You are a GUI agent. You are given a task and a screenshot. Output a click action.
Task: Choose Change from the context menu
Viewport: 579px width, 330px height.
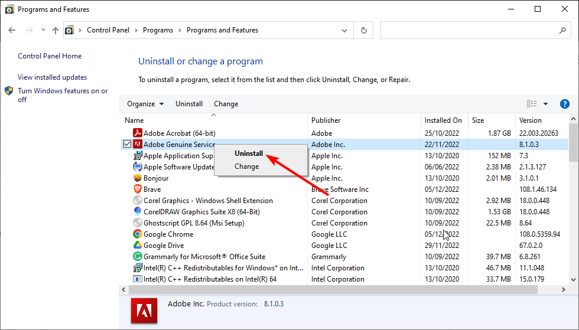click(247, 166)
